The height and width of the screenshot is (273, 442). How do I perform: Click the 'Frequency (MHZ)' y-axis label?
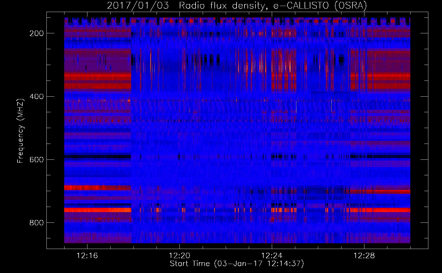point(20,131)
